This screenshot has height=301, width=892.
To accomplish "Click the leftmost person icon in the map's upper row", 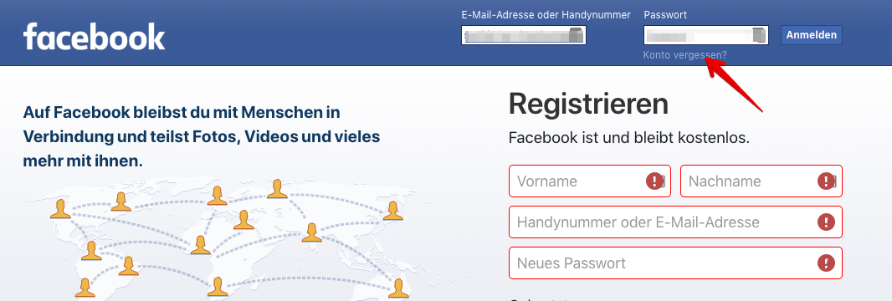I will pyautogui.click(x=60, y=209).
